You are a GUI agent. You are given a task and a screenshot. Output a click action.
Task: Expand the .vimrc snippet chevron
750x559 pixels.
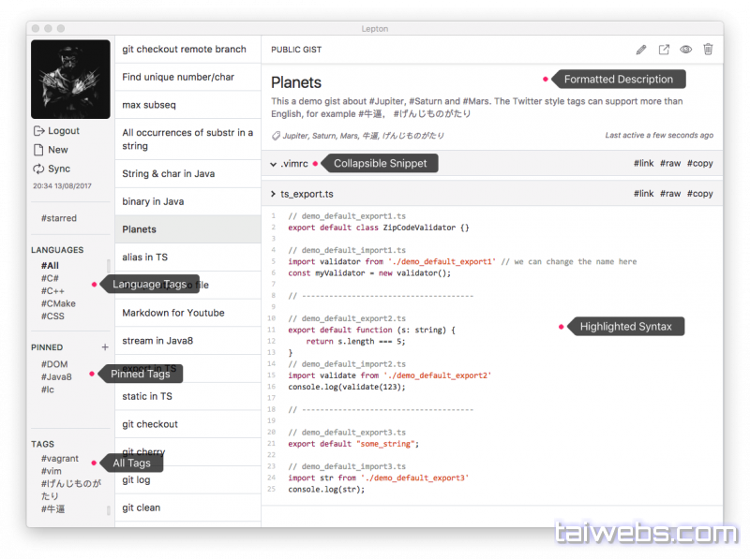point(272,165)
